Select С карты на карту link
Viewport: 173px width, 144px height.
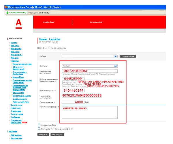[20, 99]
